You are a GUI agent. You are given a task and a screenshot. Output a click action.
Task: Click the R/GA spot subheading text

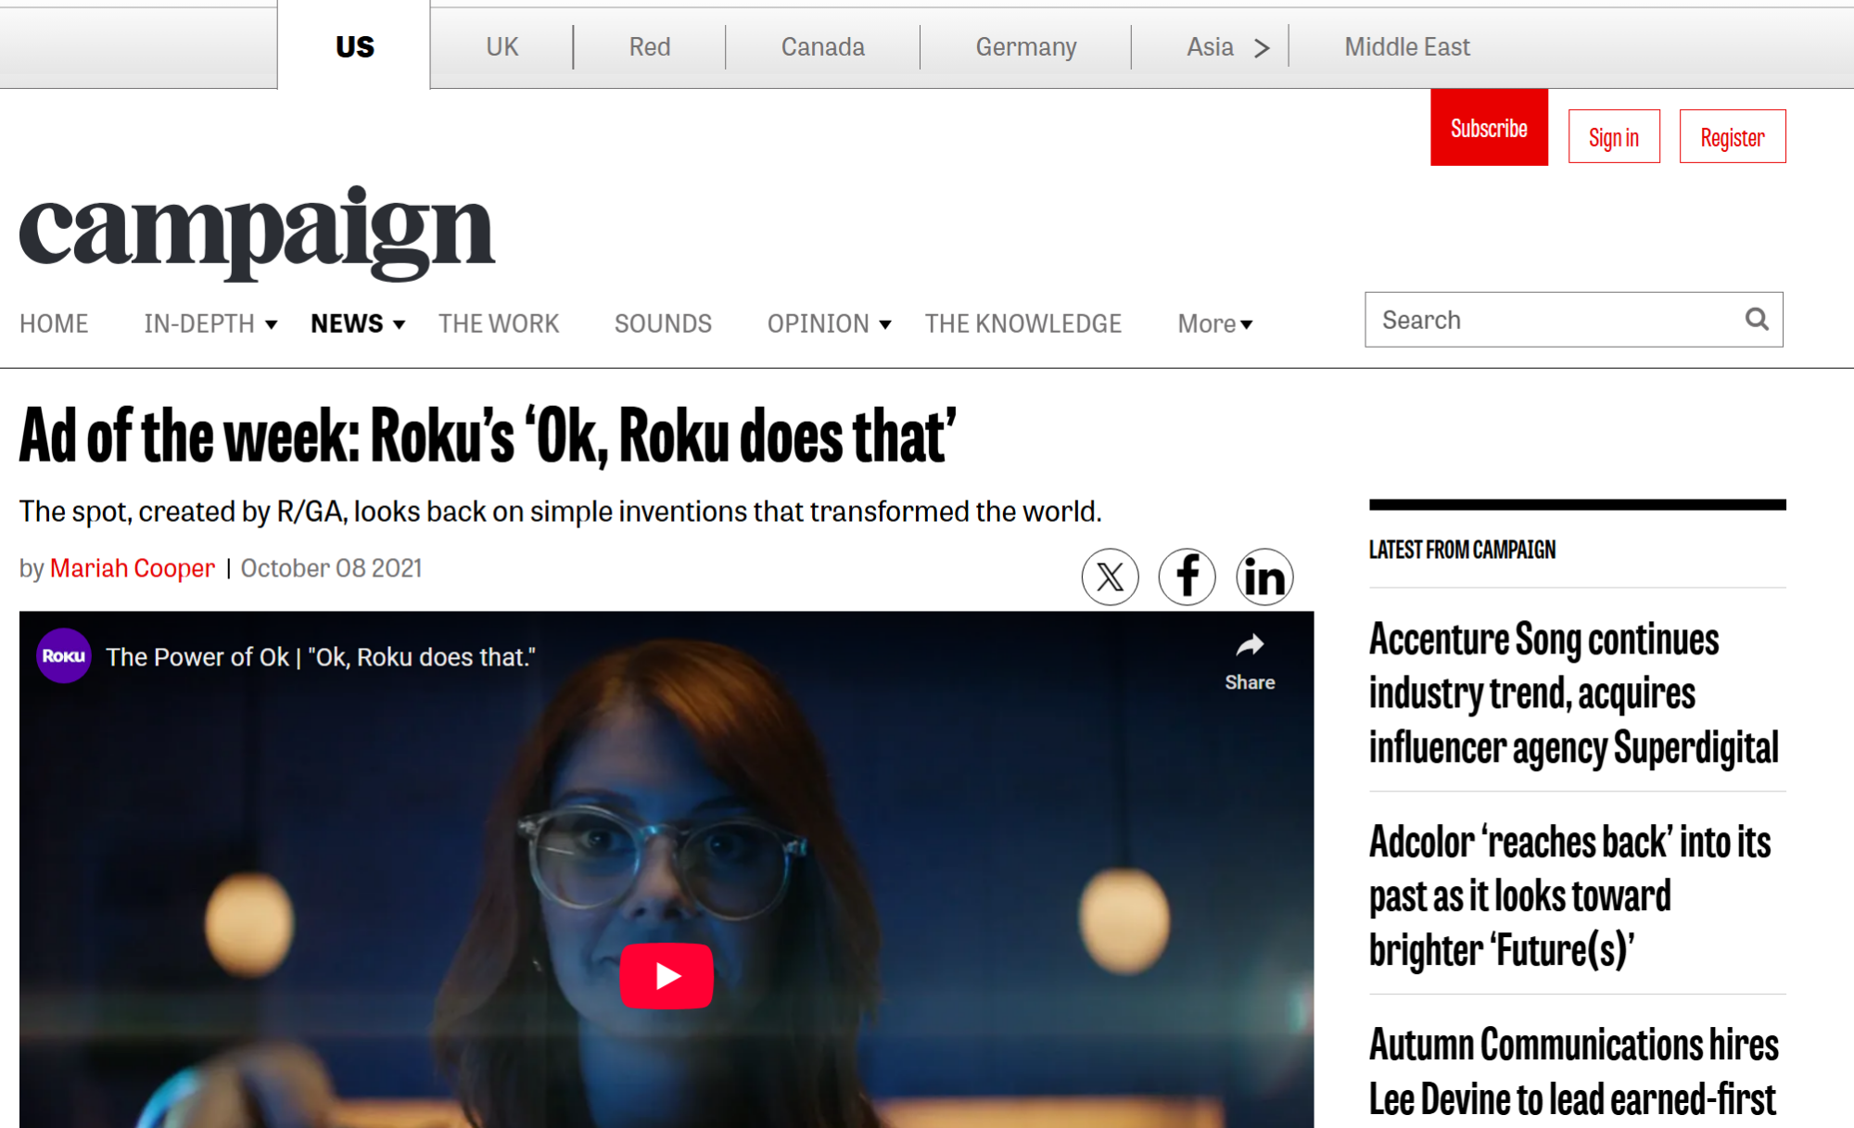(560, 512)
